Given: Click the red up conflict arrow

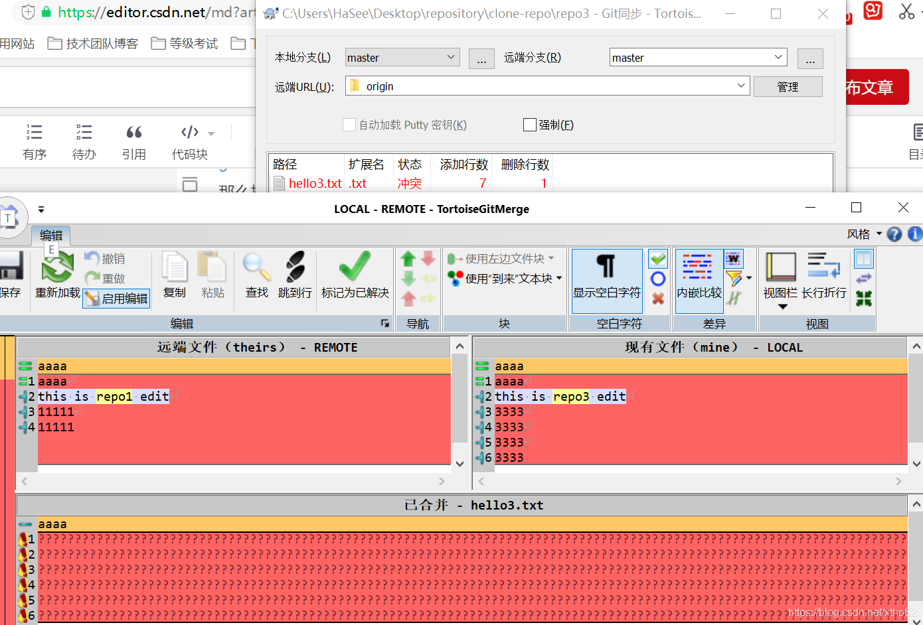Looking at the screenshot, I should (x=408, y=299).
